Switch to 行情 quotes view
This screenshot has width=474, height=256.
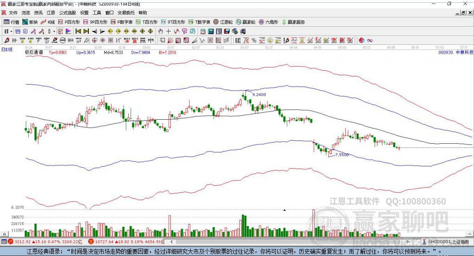(11, 22)
